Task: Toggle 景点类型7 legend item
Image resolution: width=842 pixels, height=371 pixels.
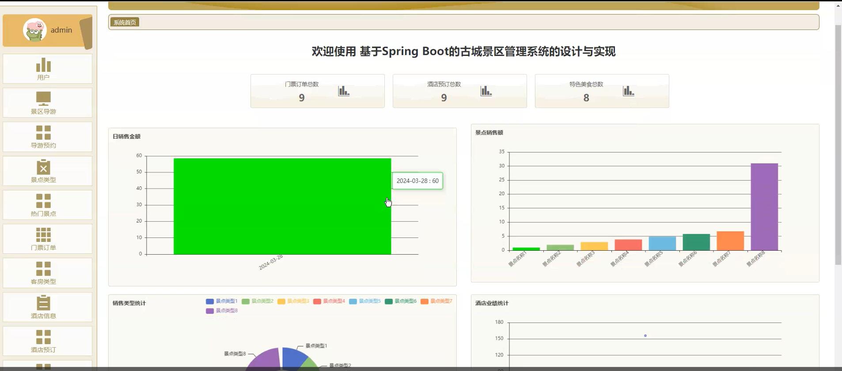Action: (436, 301)
